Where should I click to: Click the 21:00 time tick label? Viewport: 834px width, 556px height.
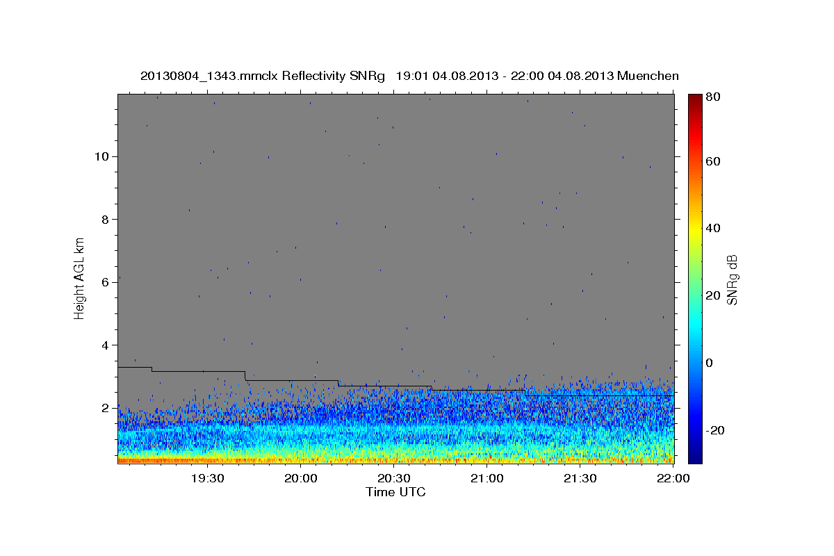click(x=487, y=478)
